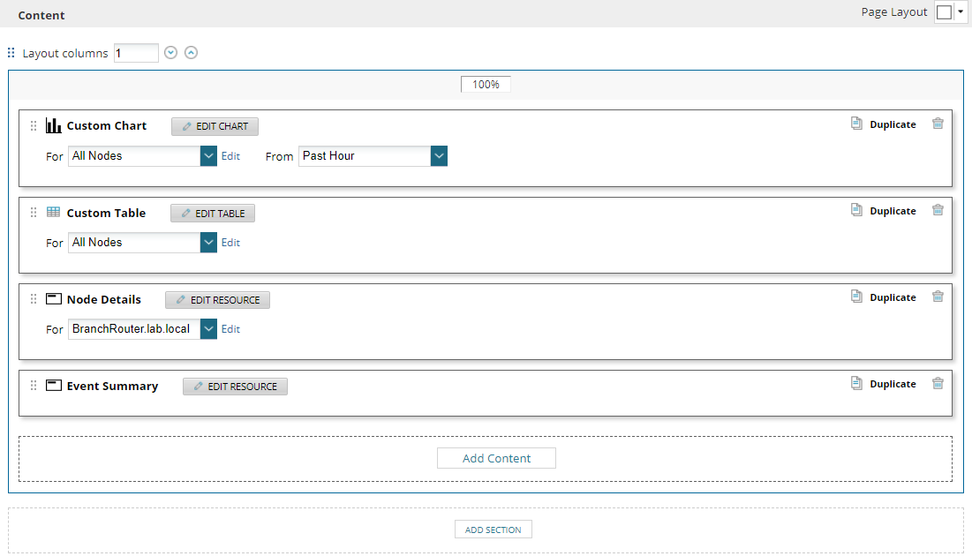Open the 'Past Hour' time range dropdown
The image size is (972, 556).
coord(439,156)
